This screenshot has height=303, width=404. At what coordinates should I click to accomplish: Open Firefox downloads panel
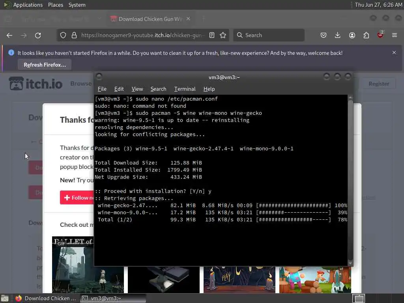(x=338, y=35)
